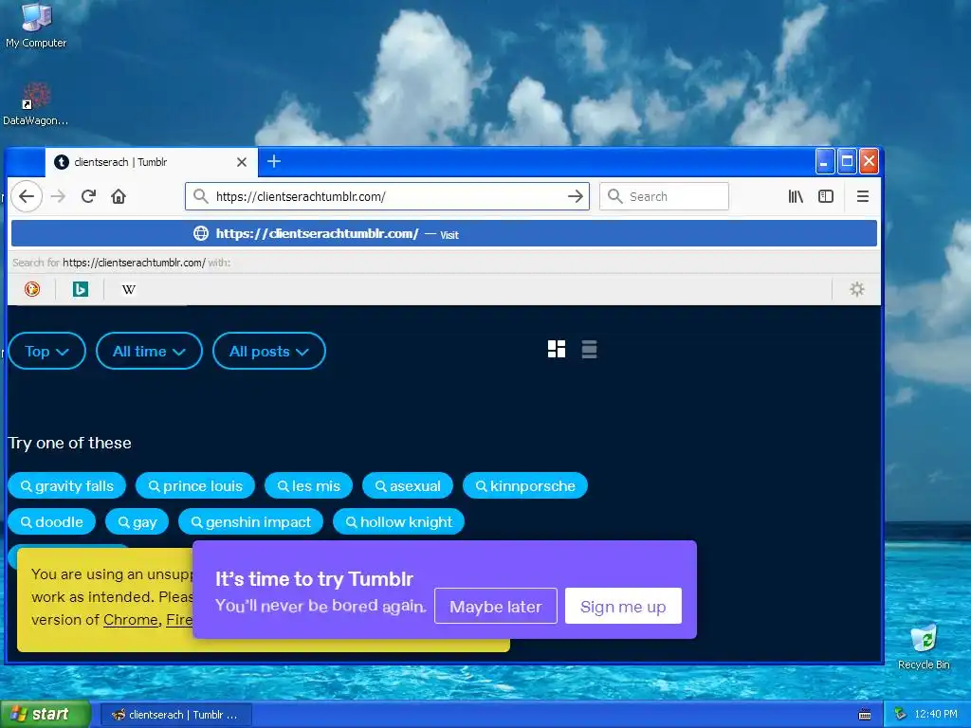
Task: Open the Firefox hamburger menu
Action: (862, 196)
